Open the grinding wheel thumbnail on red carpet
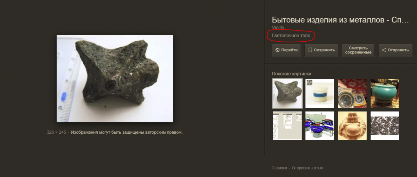This screenshot has height=177, width=417. pyautogui.click(x=352, y=94)
